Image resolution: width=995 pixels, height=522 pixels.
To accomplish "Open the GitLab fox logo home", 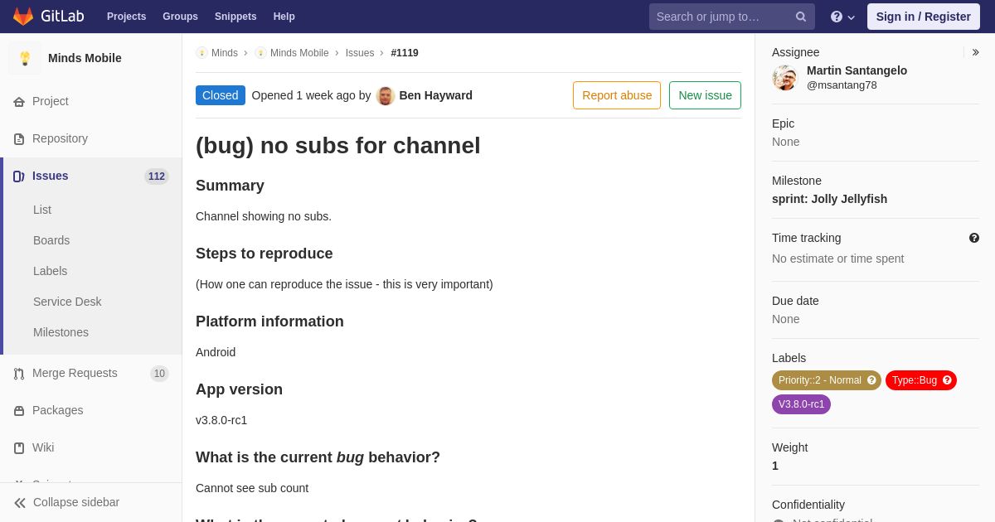I will (23, 17).
